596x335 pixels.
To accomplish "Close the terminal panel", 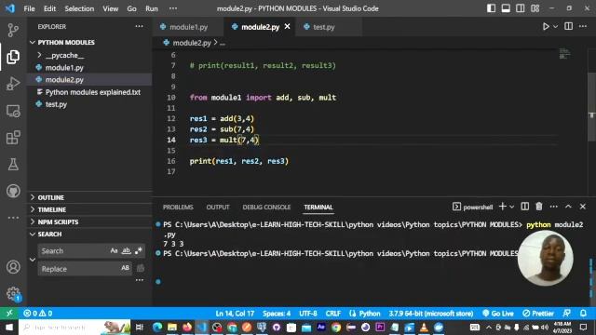I will click(583, 207).
